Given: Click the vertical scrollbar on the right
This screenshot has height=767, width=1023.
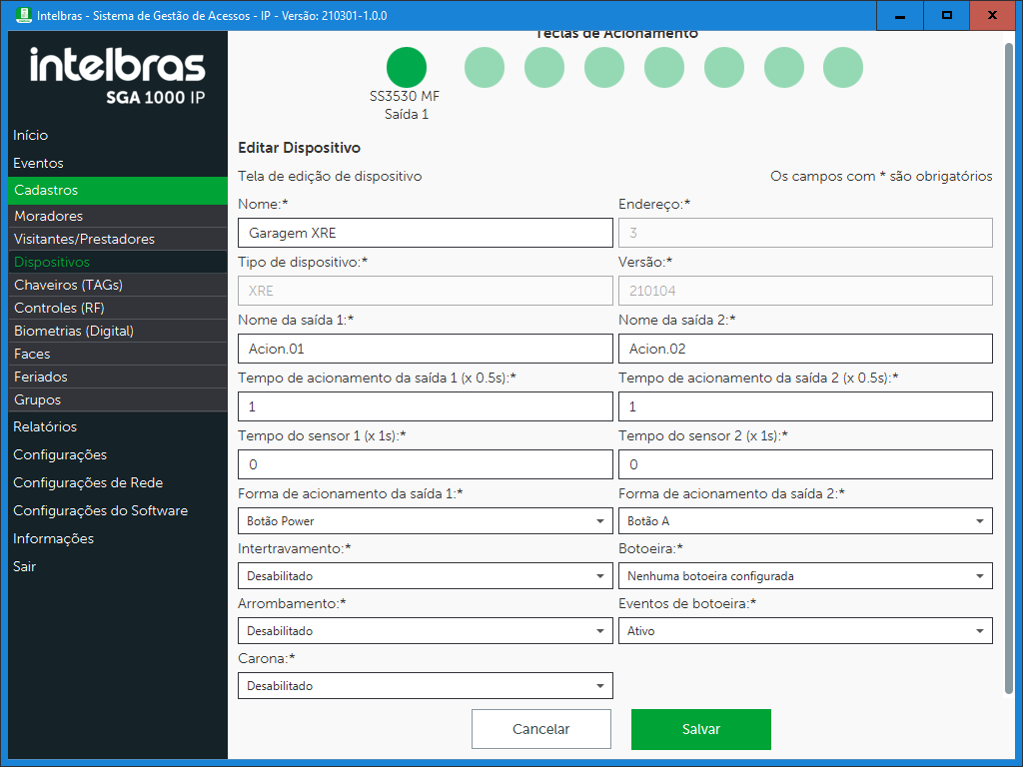Looking at the screenshot, I should (1008, 370).
